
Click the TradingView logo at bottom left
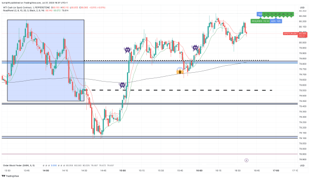(x=10, y=176)
